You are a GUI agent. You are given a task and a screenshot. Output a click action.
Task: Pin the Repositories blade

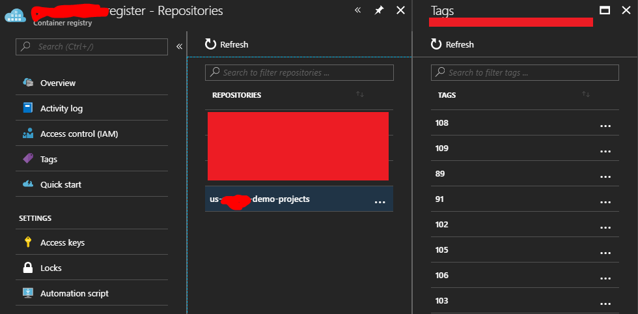pyautogui.click(x=379, y=10)
